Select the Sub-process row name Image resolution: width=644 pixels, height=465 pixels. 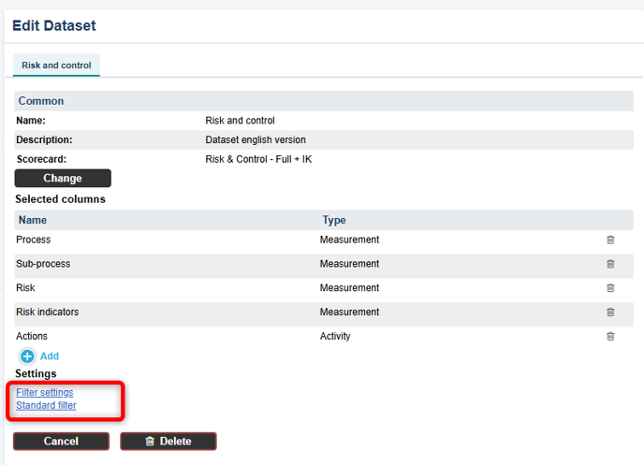[43, 265]
